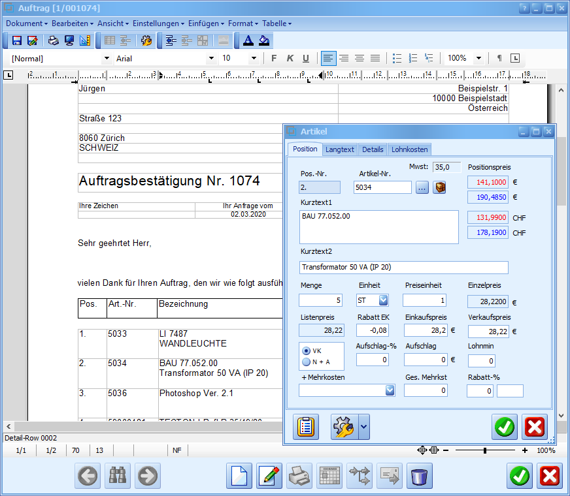Edit the document with pencil icon
Image resolution: width=570 pixels, height=496 pixels.
click(x=269, y=476)
